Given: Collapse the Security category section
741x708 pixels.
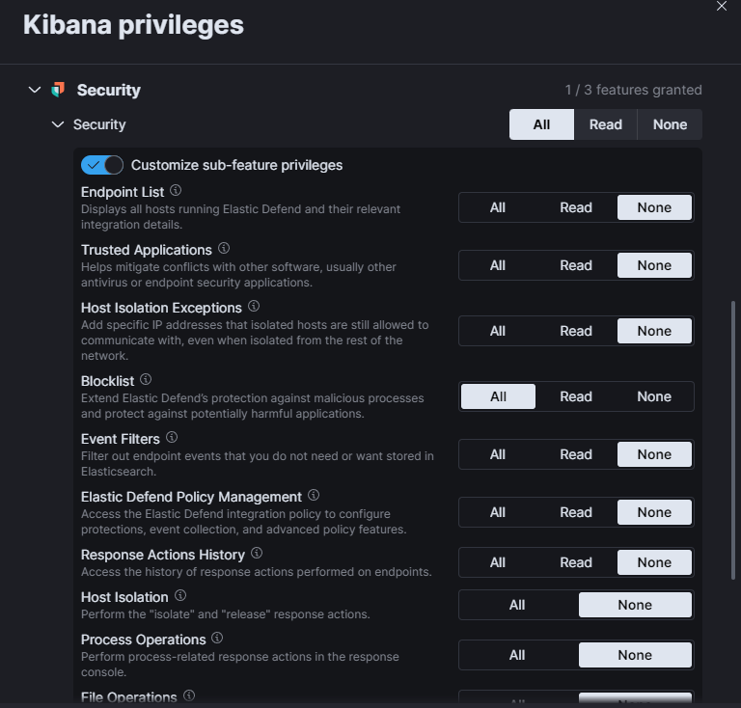Looking at the screenshot, I should point(35,90).
